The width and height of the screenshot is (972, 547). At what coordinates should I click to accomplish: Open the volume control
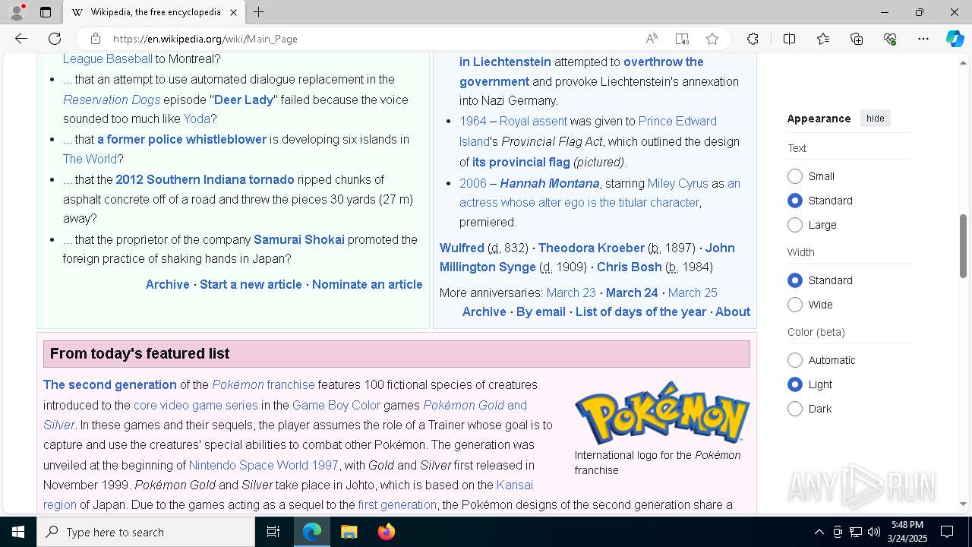pos(873,532)
